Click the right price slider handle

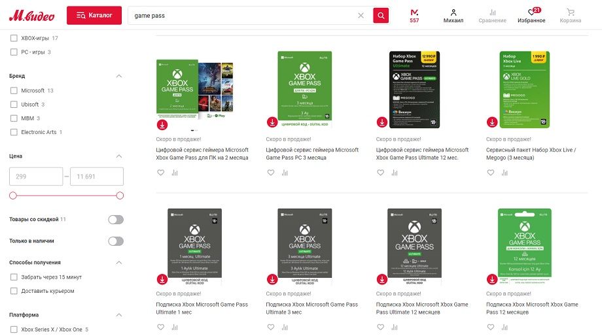(120, 195)
